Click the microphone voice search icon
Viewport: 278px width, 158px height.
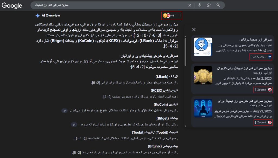pos(200,5)
